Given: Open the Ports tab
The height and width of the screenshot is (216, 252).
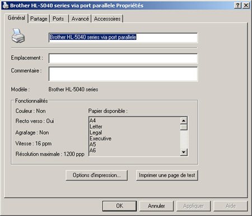Looking at the screenshot, I should (x=58, y=19).
